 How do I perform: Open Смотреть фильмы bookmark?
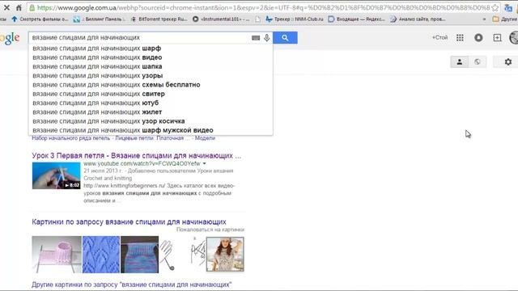tap(40, 19)
